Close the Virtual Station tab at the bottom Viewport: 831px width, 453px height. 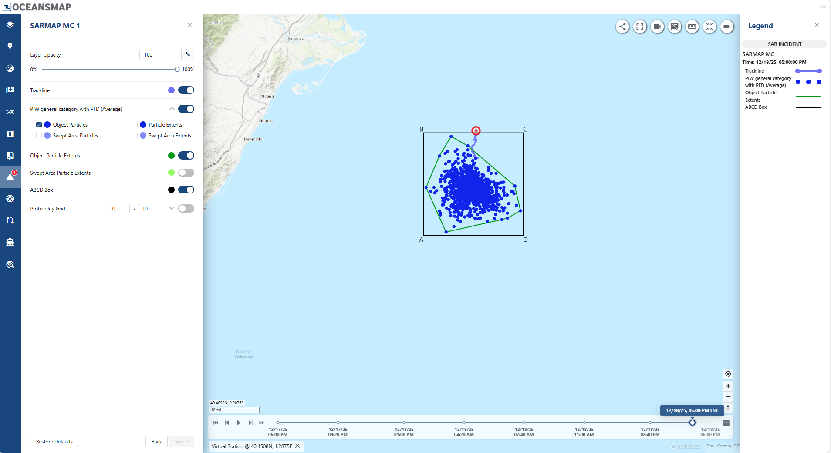pyautogui.click(x=297, y=446)
